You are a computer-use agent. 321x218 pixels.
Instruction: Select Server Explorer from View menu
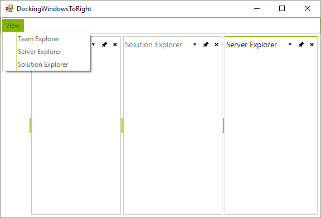click(46, 52)
